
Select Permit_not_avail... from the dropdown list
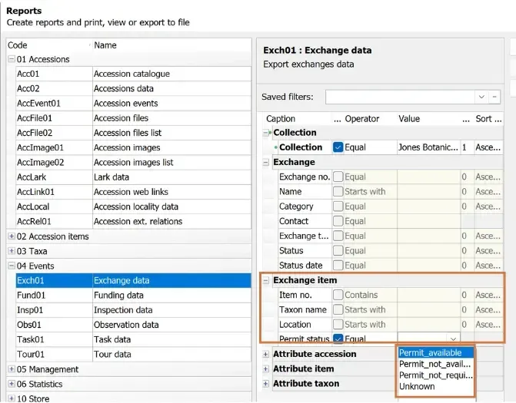click(x=436, y=364)
